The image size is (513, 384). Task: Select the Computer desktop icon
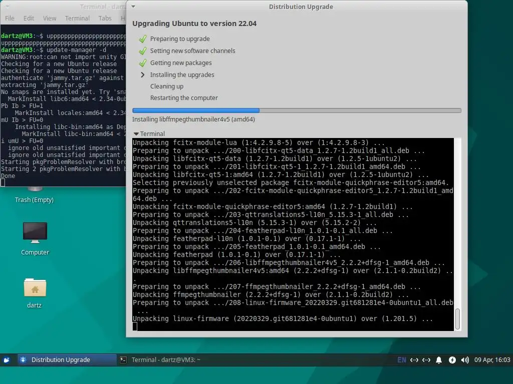[35, 232]
